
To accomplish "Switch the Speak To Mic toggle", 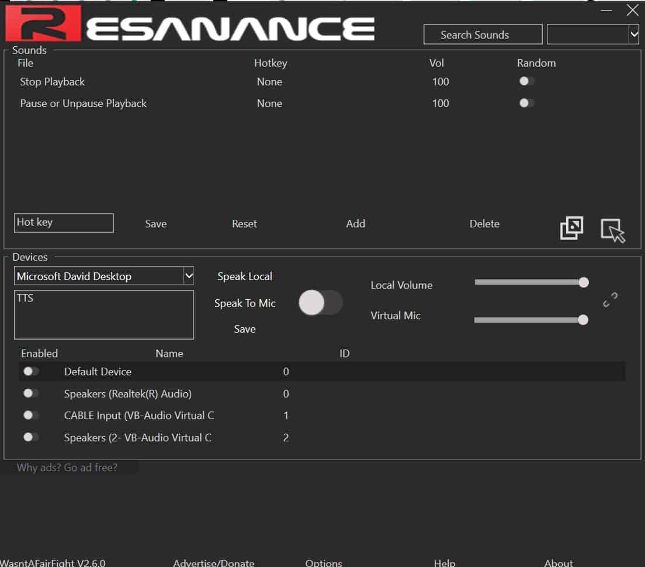I will 320,303.
